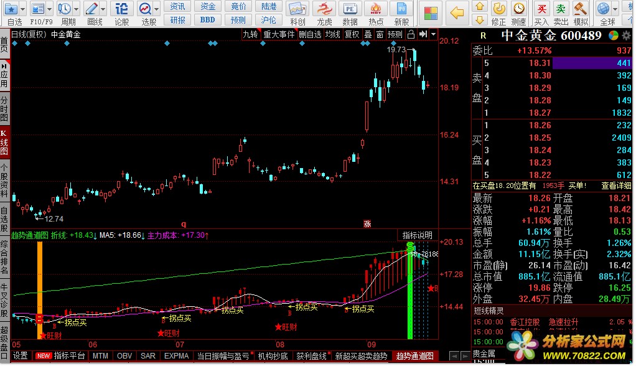Click the 龙虎 toolbar icon

(324, 9)
